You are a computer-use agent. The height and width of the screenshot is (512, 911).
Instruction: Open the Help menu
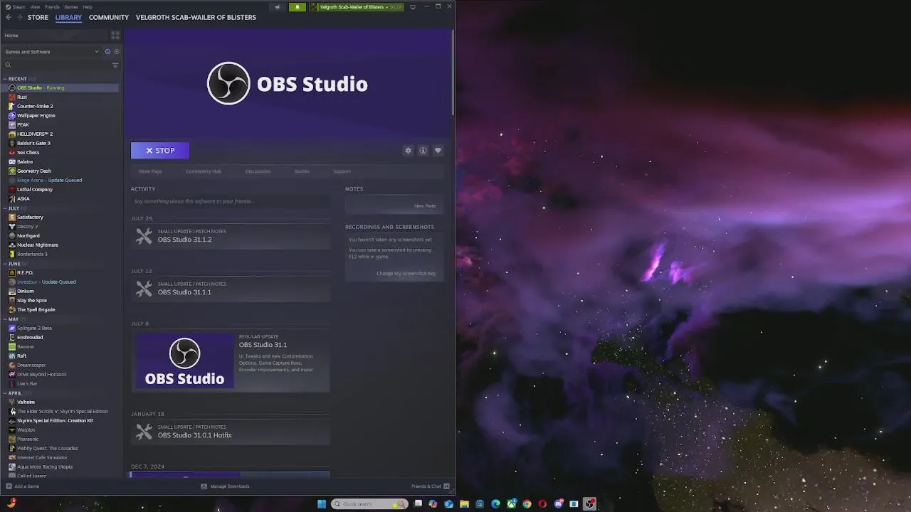tap(88, 7)
